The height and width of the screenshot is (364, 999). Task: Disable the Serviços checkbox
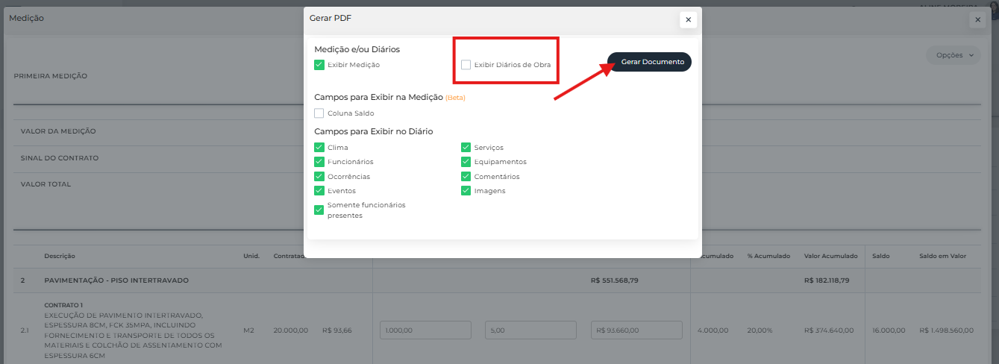click(466, 148)
